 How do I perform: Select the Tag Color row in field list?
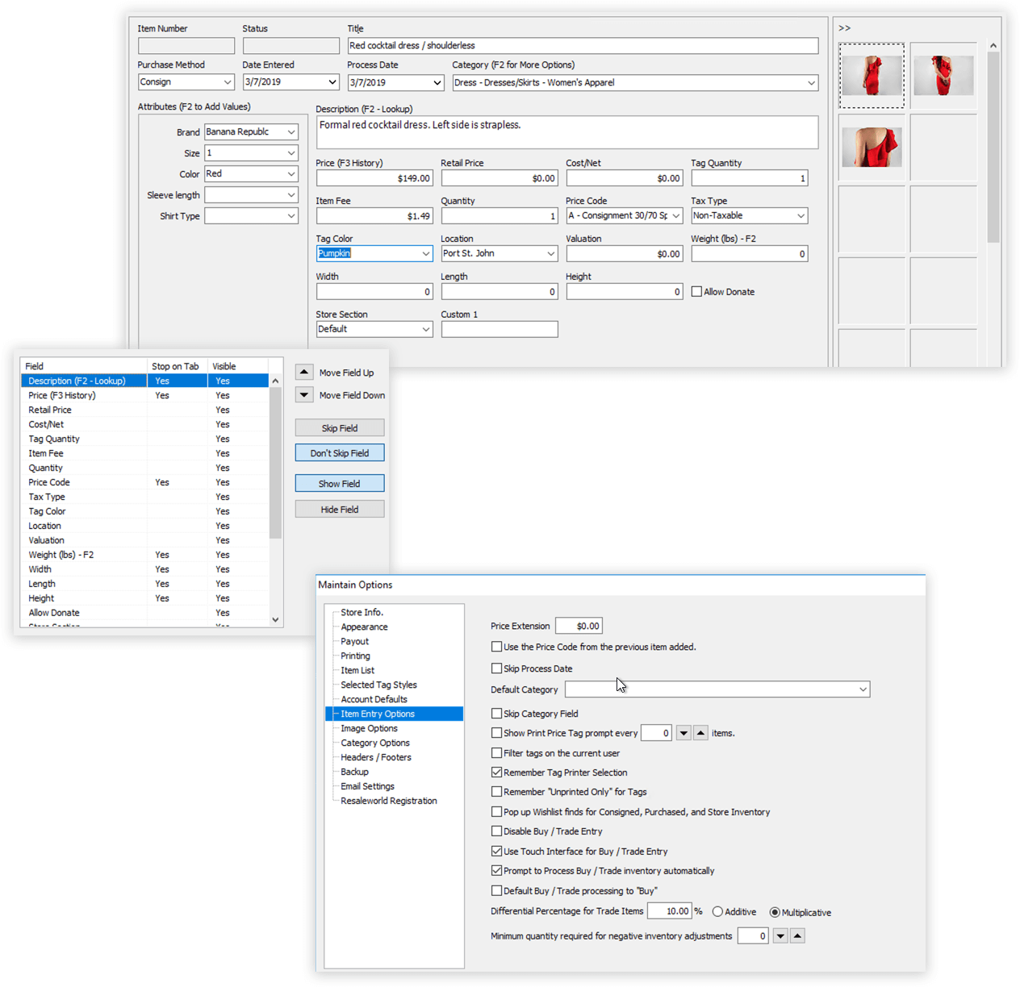(144, 511)
